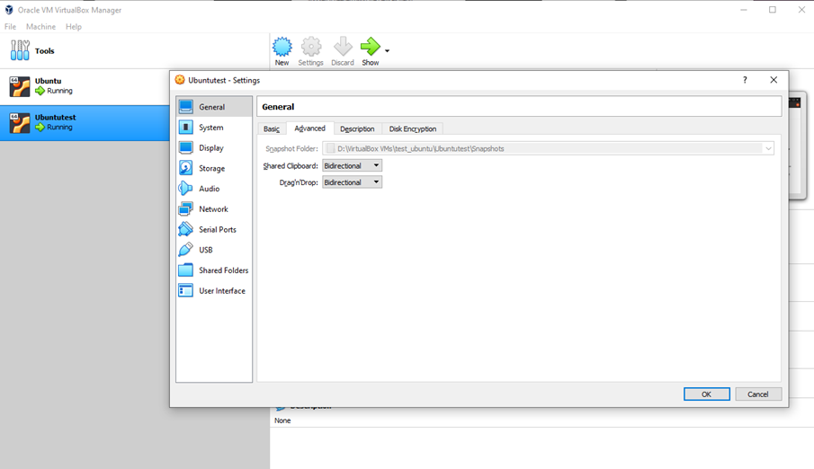Open the File menu
Viewport: 814px width, 469px height.
[x=11, y=26]
